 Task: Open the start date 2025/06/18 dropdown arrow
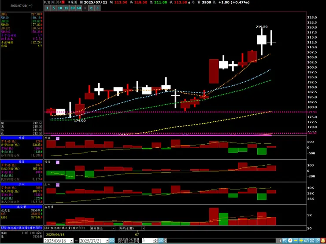(x=72, y=240)
